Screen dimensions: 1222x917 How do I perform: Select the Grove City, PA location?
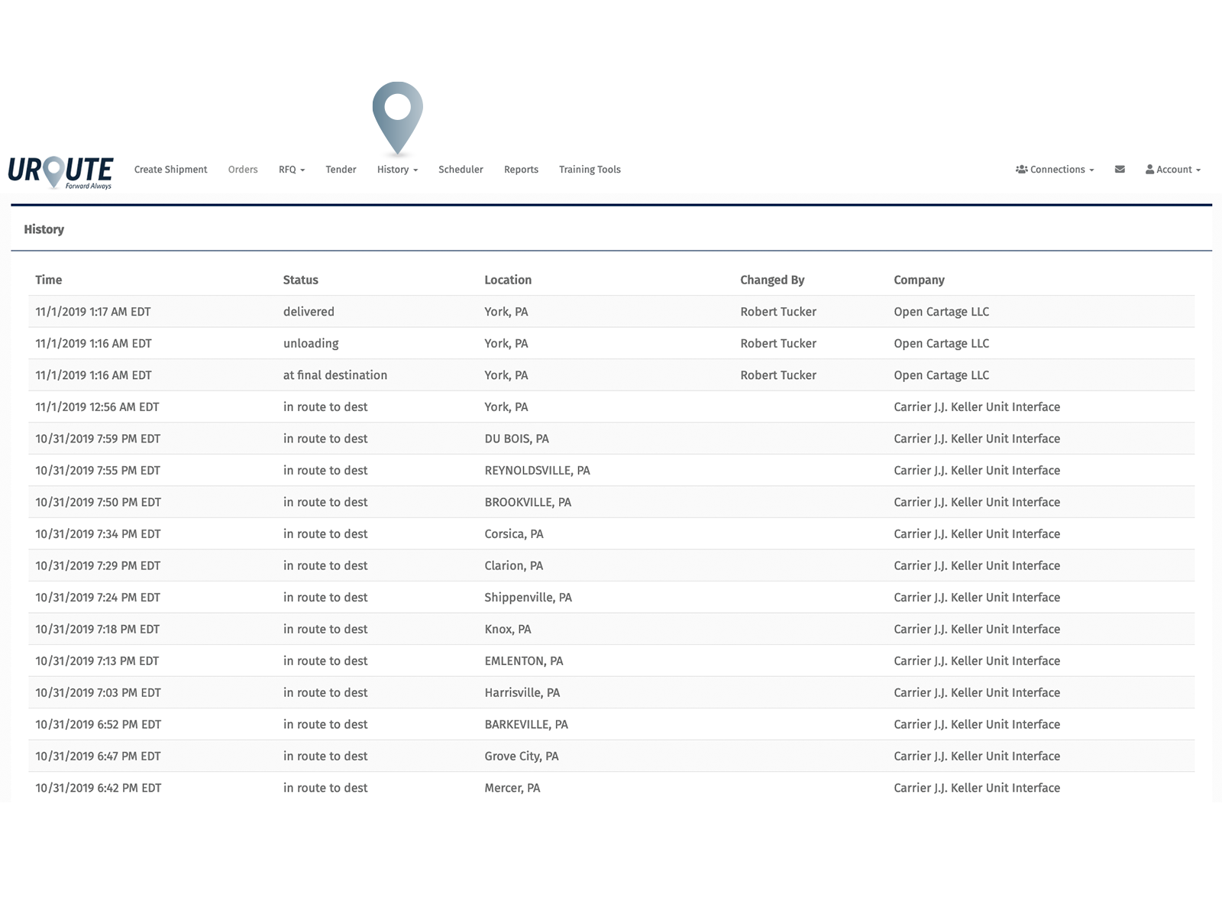(522, 757)
